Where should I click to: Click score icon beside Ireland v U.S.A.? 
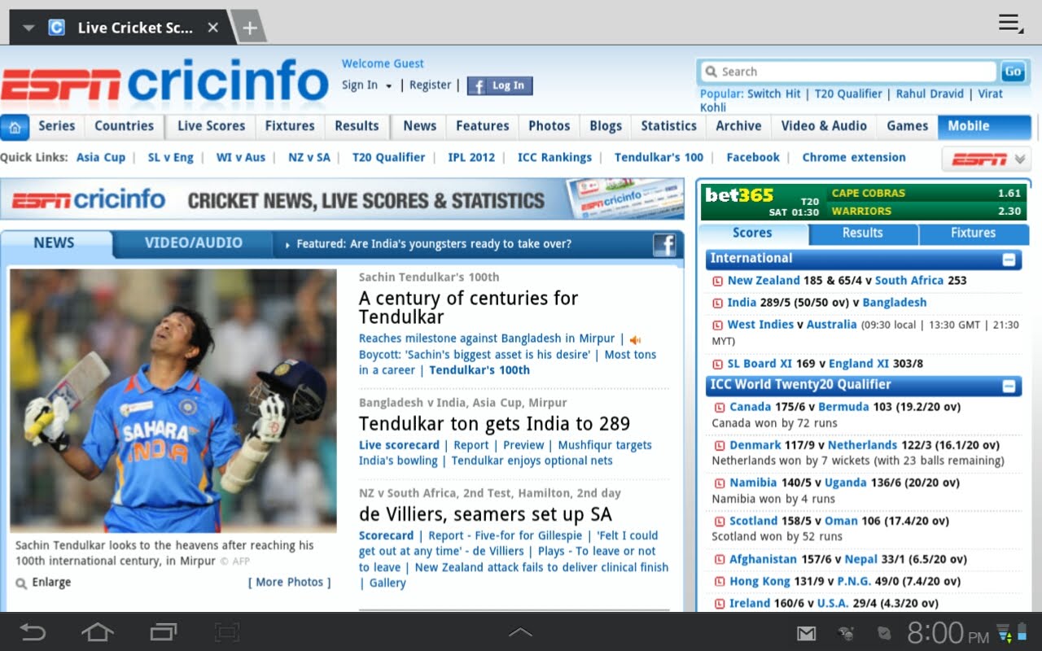[x=720, y=603]
